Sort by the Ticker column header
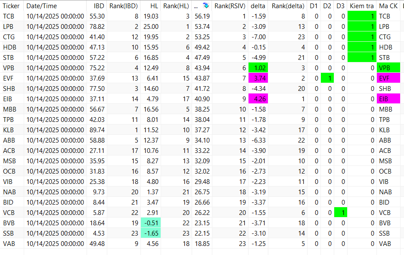Image resolution: width=404 pixels, height=255 pixels. coord(11,6)
